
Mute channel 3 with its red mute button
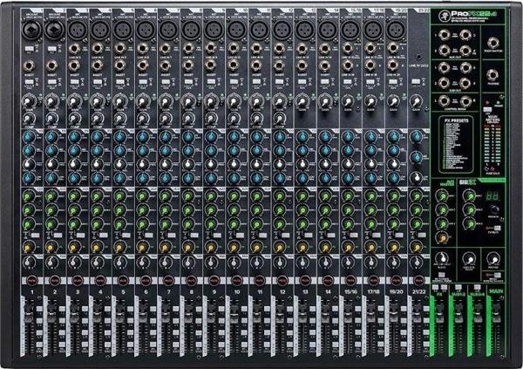tap(78, 281)
